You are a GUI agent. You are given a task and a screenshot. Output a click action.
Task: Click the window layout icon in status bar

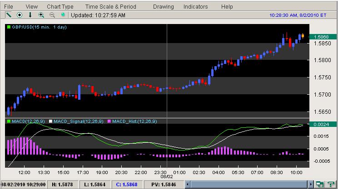(320, 184)
